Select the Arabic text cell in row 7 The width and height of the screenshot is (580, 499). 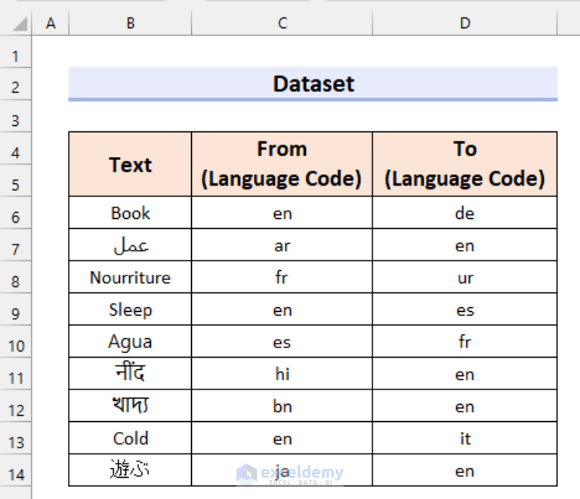click(x=130, y=245)
